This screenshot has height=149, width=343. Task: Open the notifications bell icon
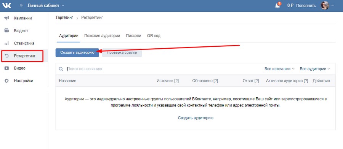coord(277,6)
